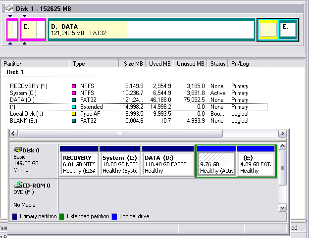This screenshot has height=238, width=309.
Task: Select the System (C:) partition row
Action: pyautogui.click(x=139, y=93)
